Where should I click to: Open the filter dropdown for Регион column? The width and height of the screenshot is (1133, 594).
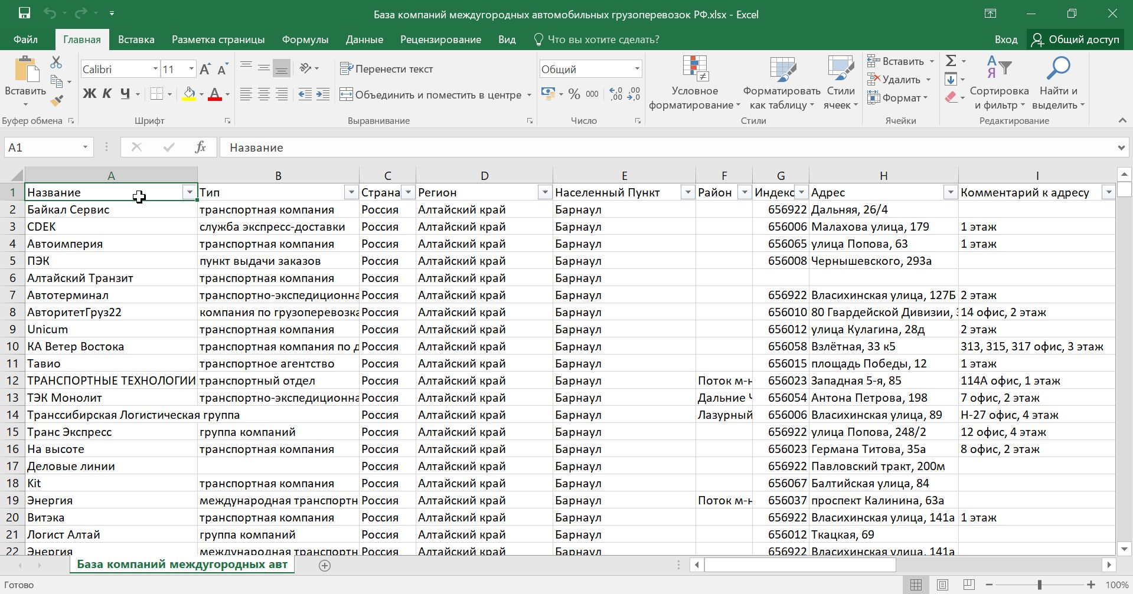pos(544,192)
